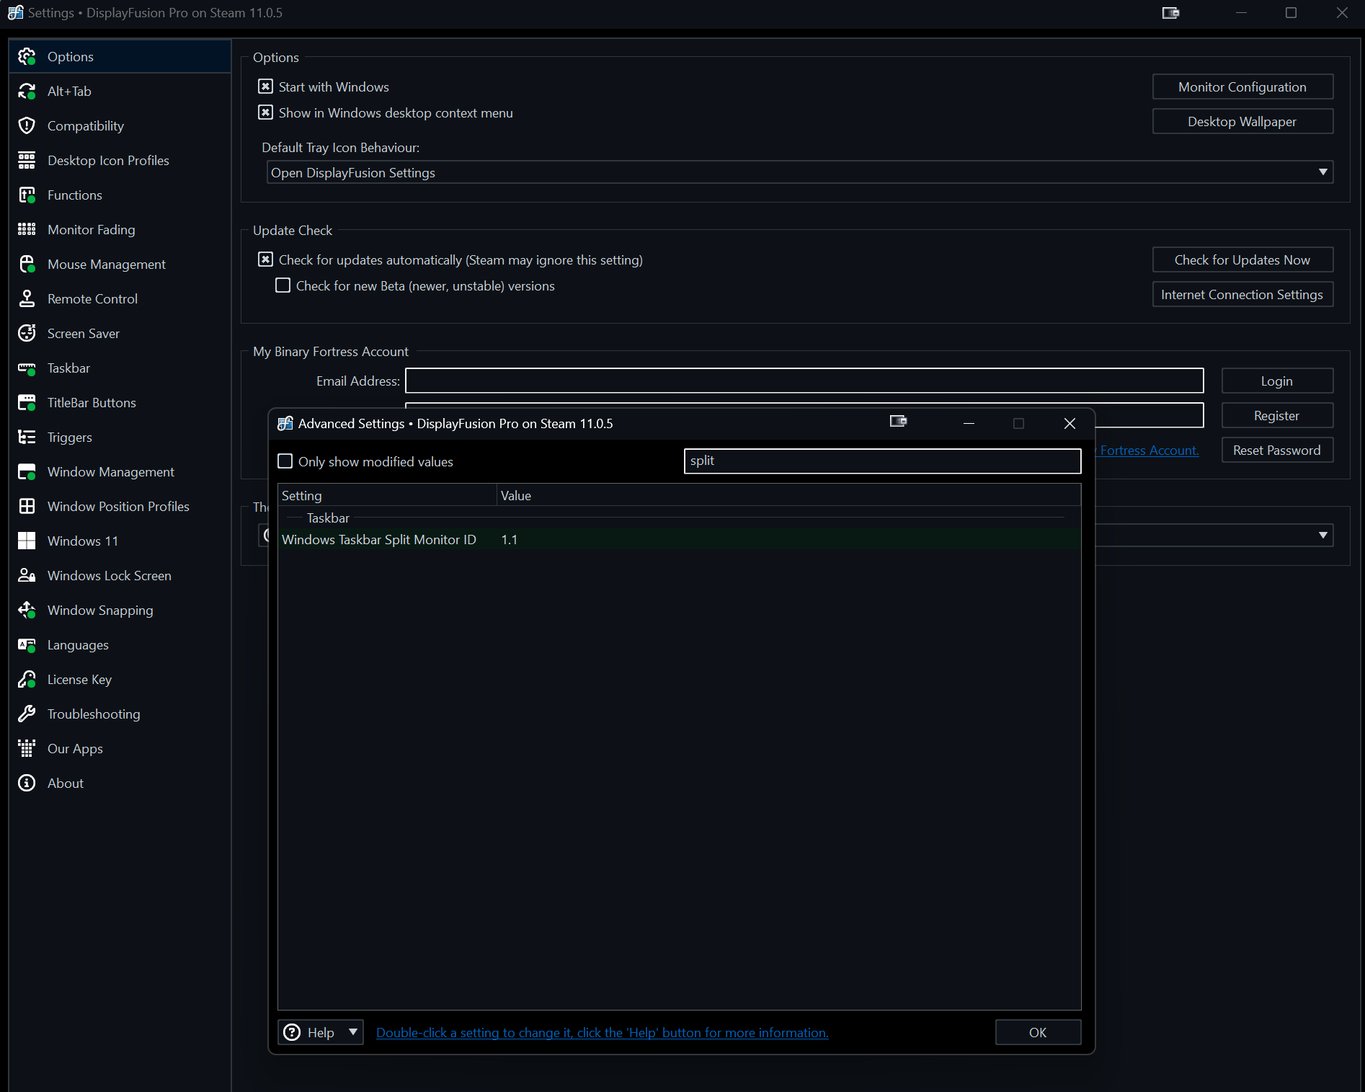Viewport: 1365px width, 1092px height.
Task: Expand Default Tray Icon Behaviour dropdown
Action: (x=1322, y=172)
